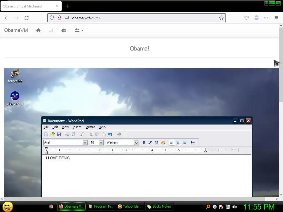The height and width of the screenshot is (212, 283).
Task: Click the insecure connection padlock icon
Action: point(59,18)
